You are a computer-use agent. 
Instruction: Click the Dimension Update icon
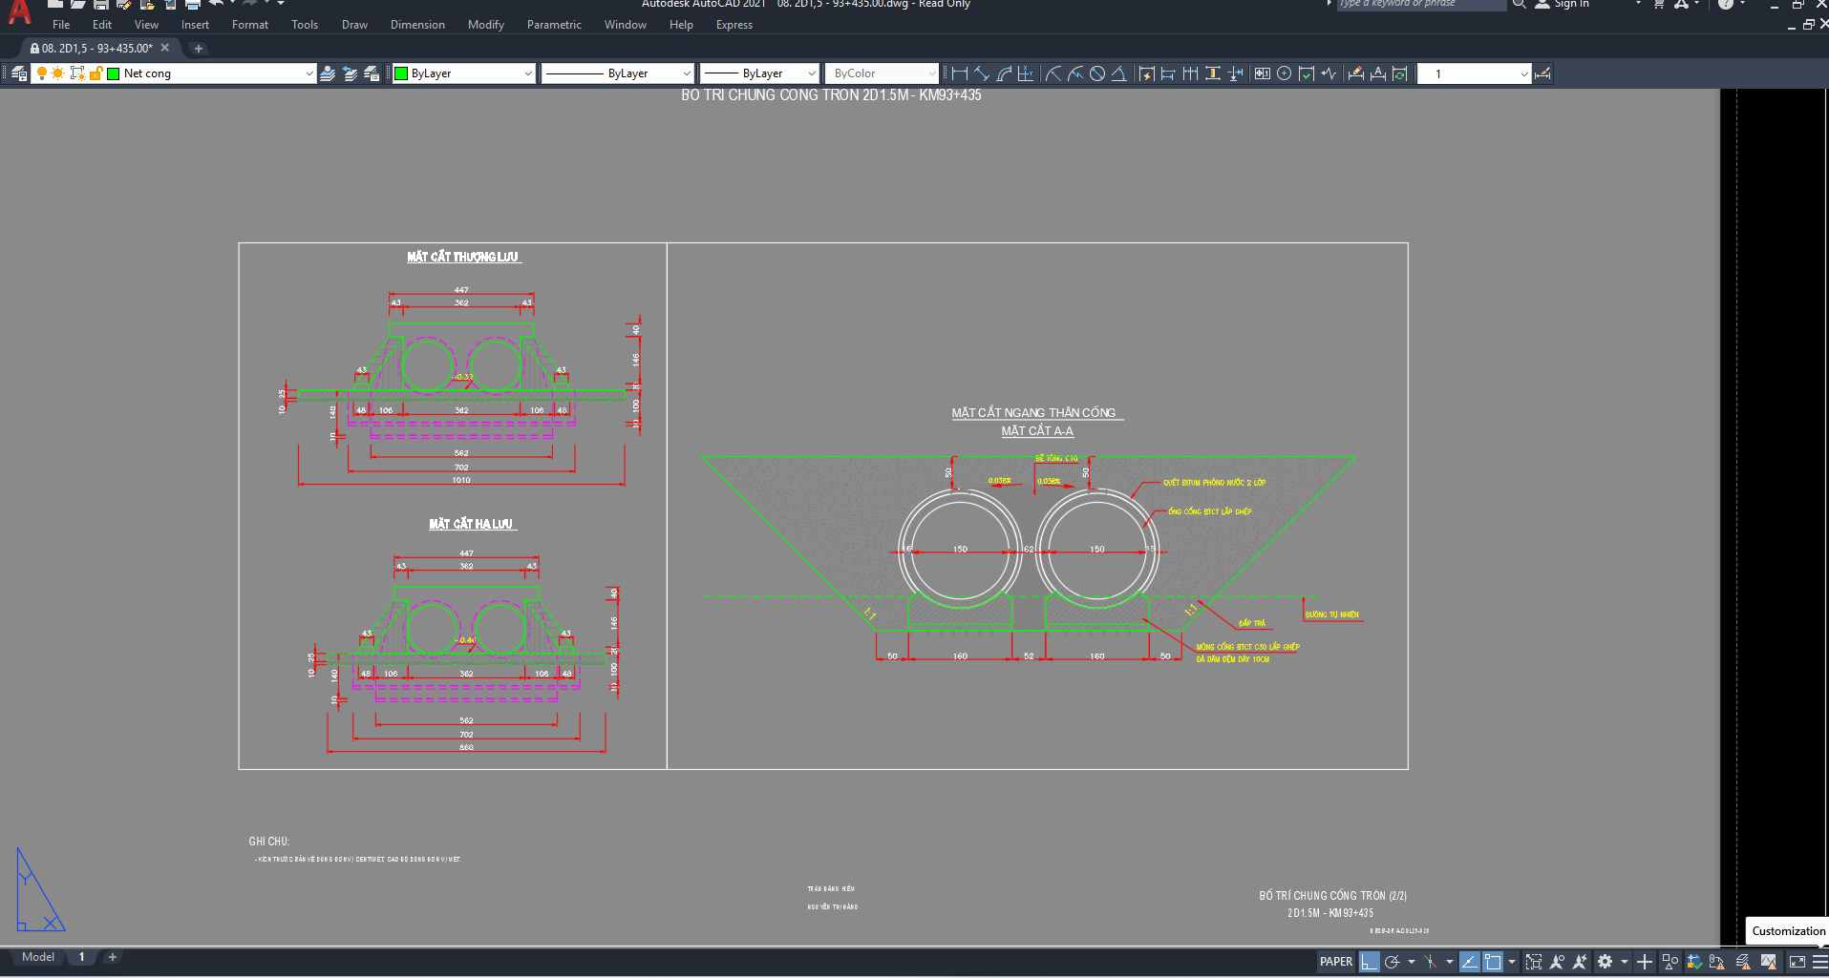click(1400, 73)
